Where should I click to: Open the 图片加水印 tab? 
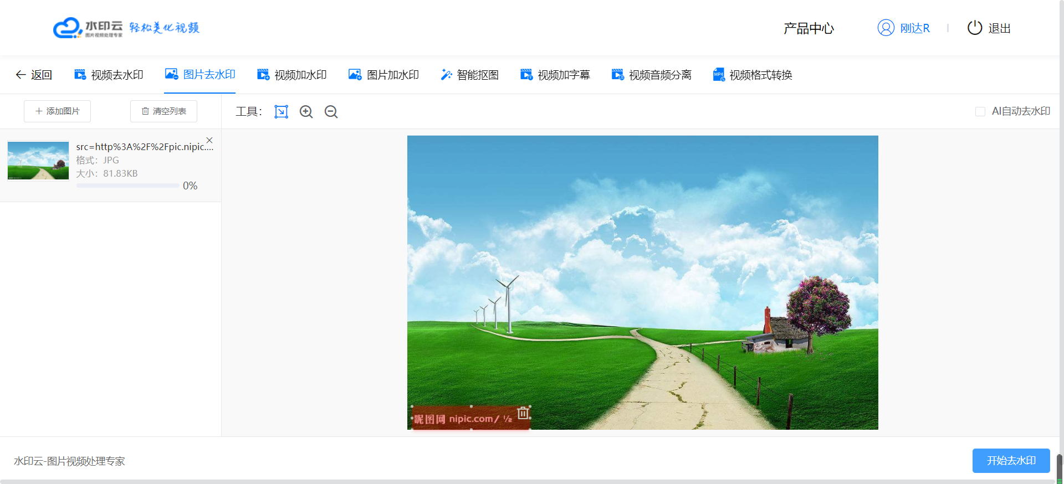pos(383,75)
